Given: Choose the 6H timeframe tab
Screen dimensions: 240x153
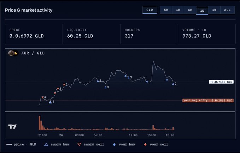Looking at the screenshot, I should 190,10.
